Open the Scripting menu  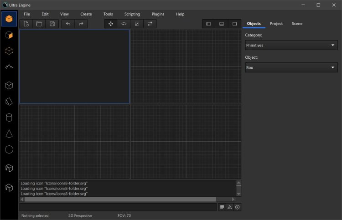(132, 14)
